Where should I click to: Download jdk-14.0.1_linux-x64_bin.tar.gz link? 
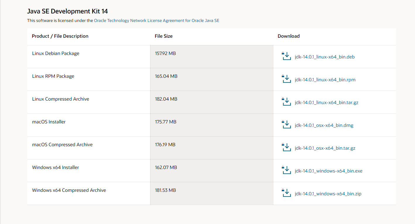(x=327, y=103)
